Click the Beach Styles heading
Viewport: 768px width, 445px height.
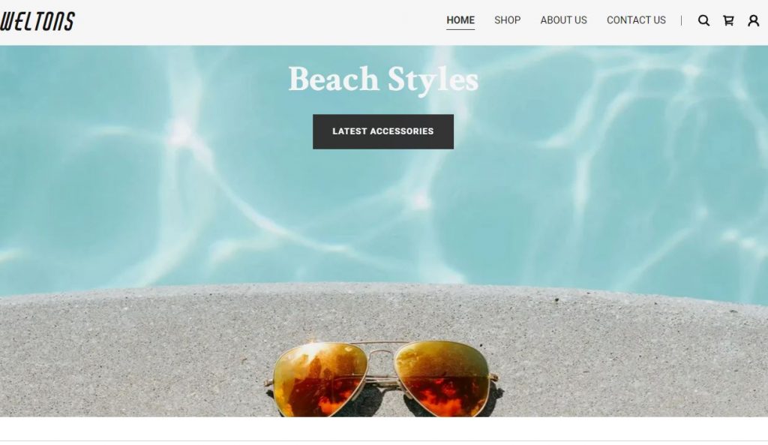tap(383, 80)
